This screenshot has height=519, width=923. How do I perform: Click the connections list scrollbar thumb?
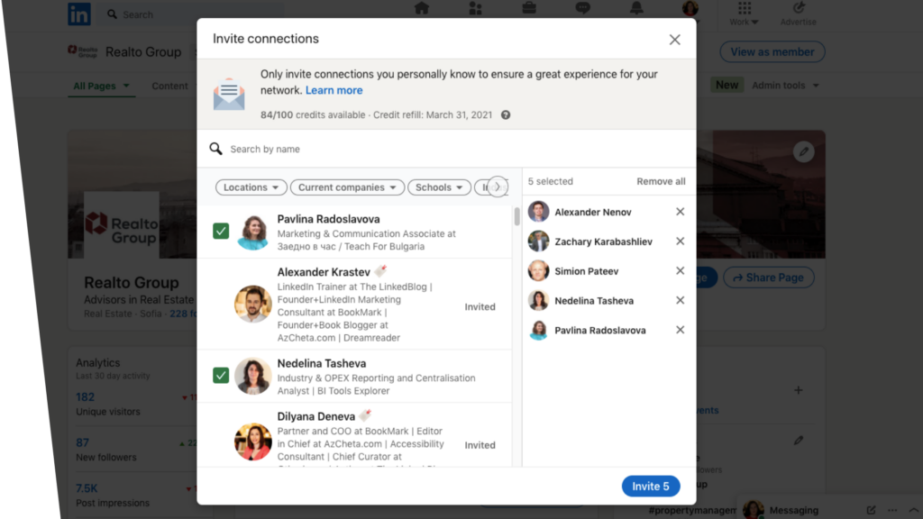point(516,216)
